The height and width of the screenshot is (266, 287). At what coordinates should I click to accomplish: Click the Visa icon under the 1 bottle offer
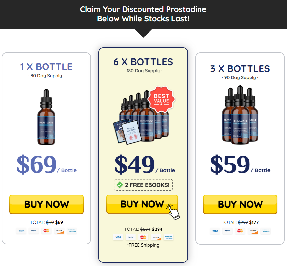(21, 231)
